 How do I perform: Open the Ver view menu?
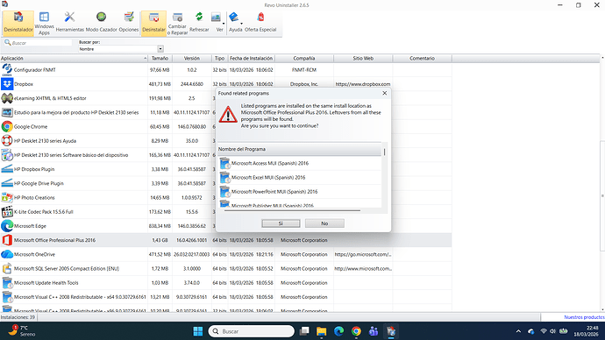tap(218, 24)
